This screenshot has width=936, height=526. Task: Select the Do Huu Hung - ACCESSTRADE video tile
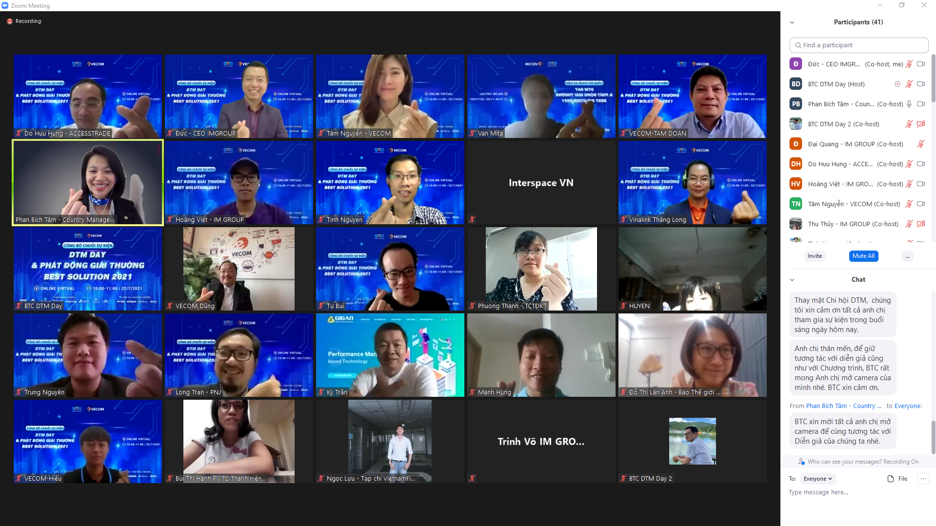coord(88,97)
